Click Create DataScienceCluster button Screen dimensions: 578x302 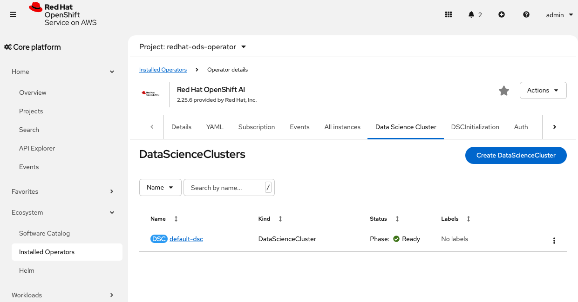point(516,155)
